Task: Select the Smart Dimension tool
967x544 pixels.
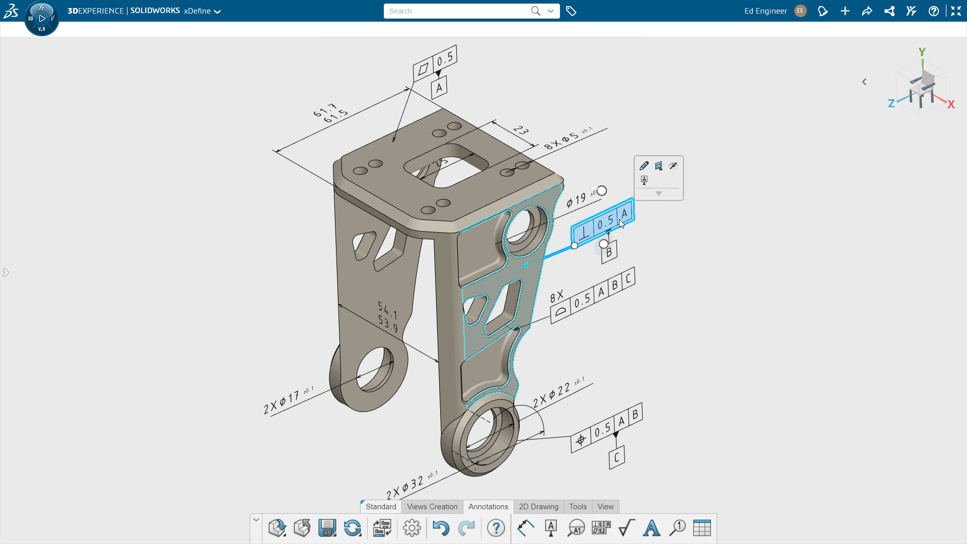Action: pos(525,527)
